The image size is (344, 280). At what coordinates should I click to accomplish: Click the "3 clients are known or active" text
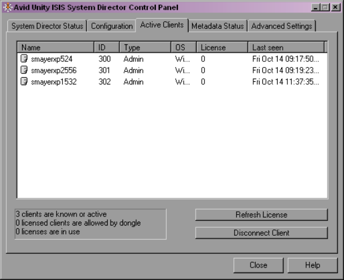point(61,214)
